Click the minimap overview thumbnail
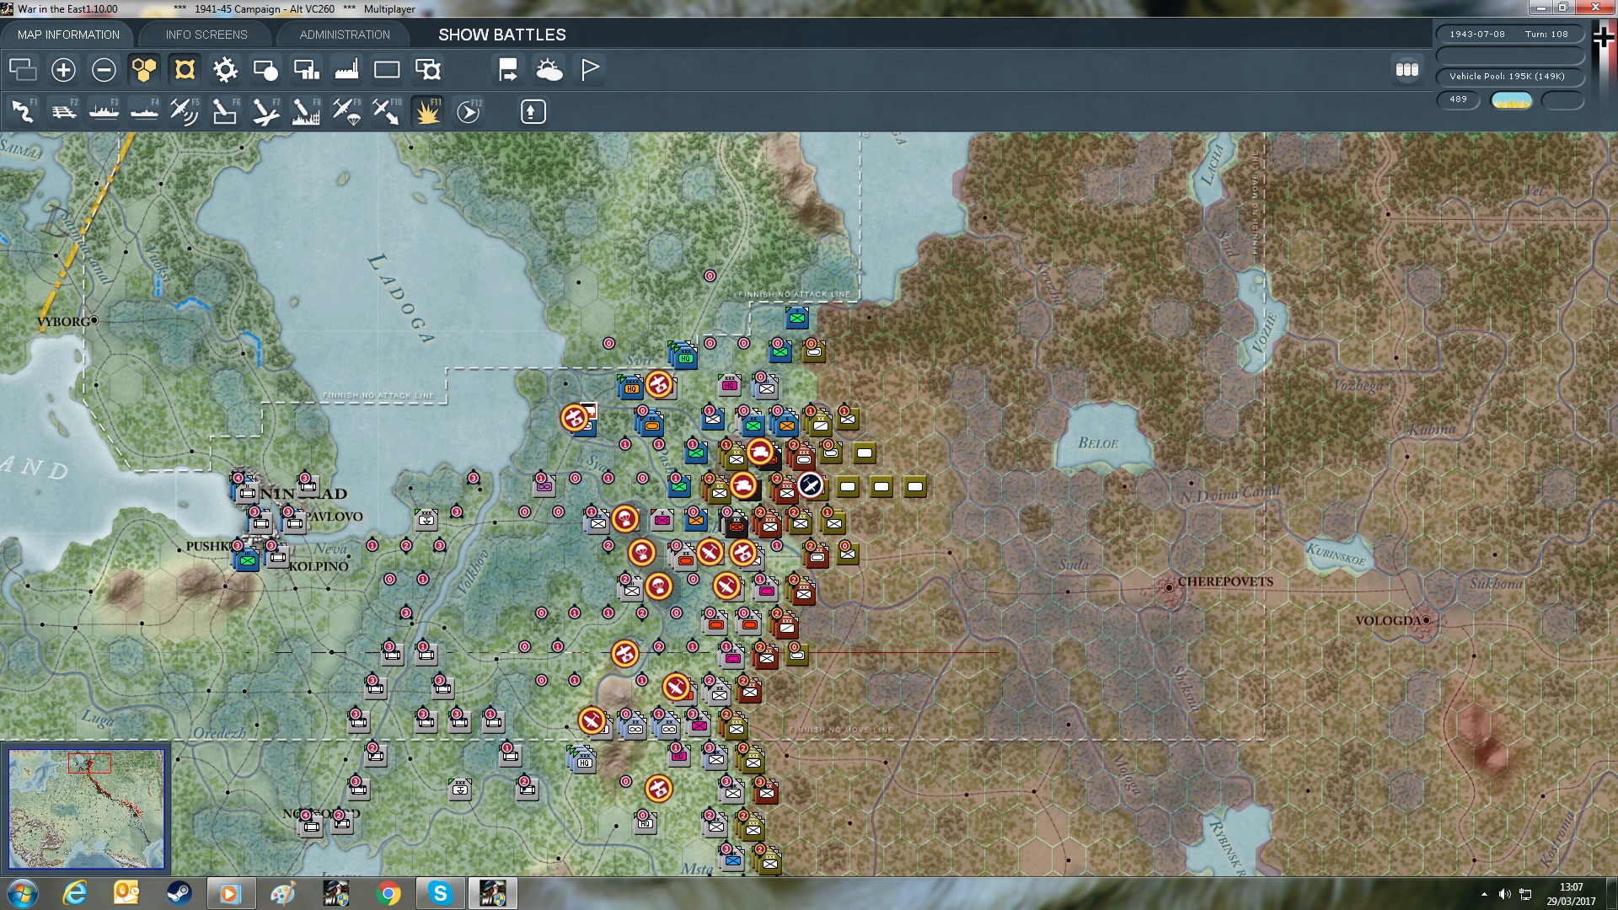Viewport: 1618px width, 910px height. (86, 809)
